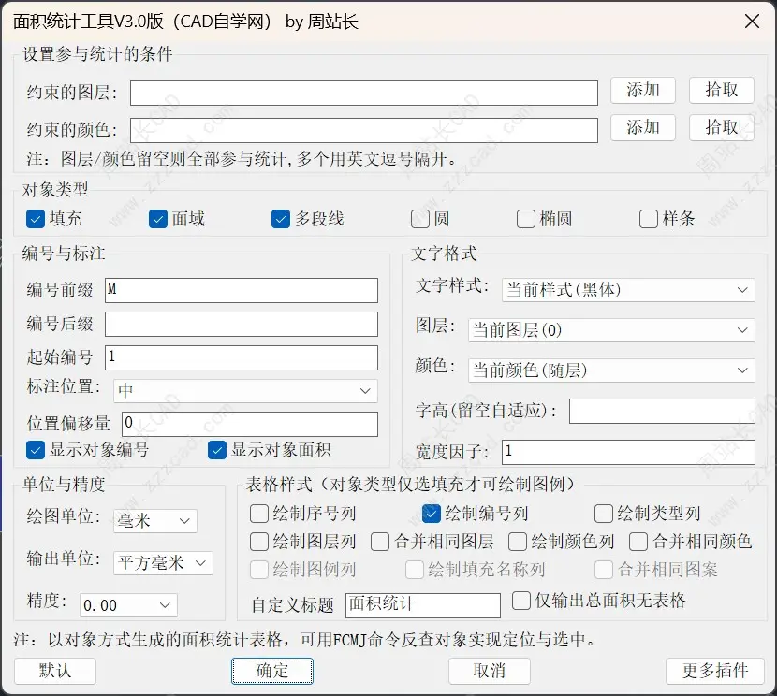Viewport: 777px width, 696px height.
Task: Click 拾取 button for 约束的颜色
Action: [722, 128]
